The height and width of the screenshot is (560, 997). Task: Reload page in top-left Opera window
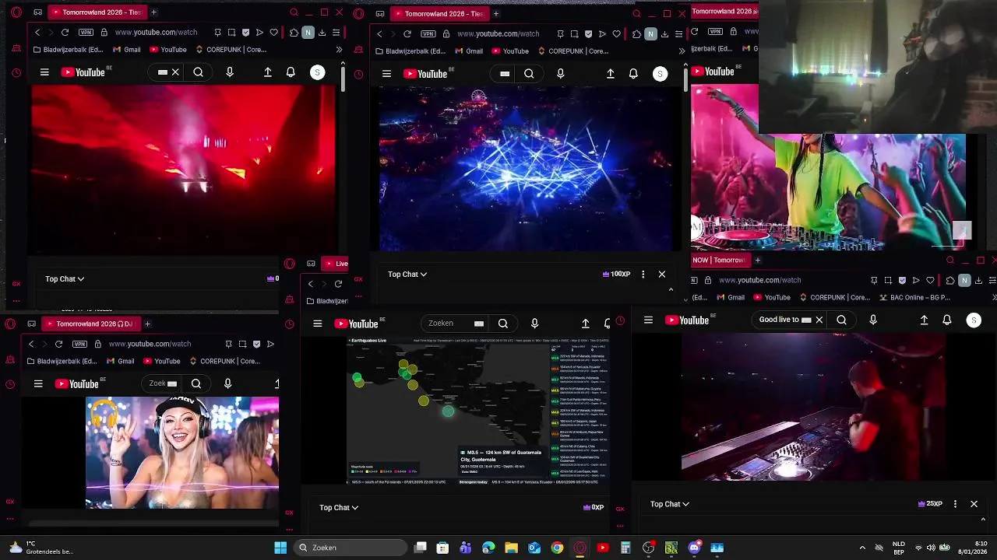(65, 33)
